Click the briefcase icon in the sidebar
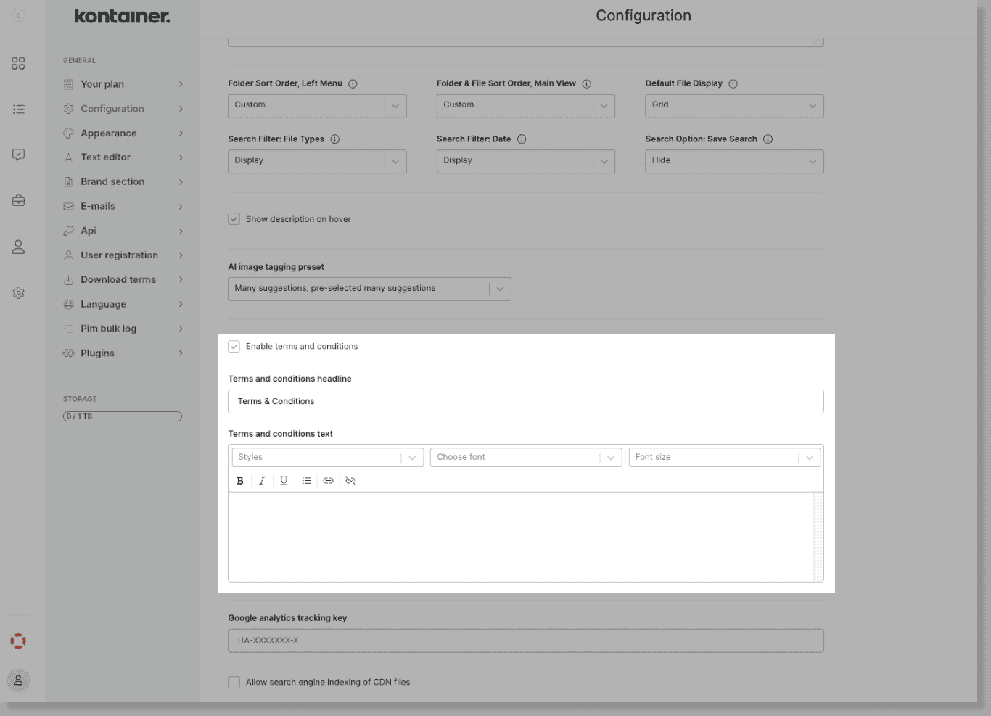This screenshot has height=716, width=991. [17, 200]
